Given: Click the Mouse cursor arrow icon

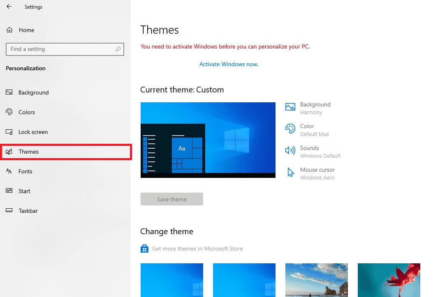Looking at the screenshot, I should 290,172.
